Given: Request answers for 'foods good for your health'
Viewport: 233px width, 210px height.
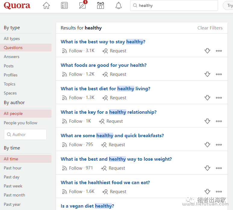Looking at the screenshot, I should pyautogui.click(x=114, y=74).
